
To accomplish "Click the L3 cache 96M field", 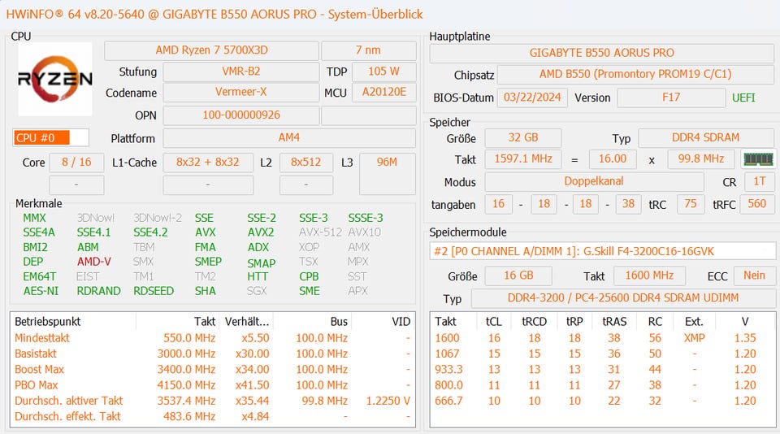I will 387,173.
